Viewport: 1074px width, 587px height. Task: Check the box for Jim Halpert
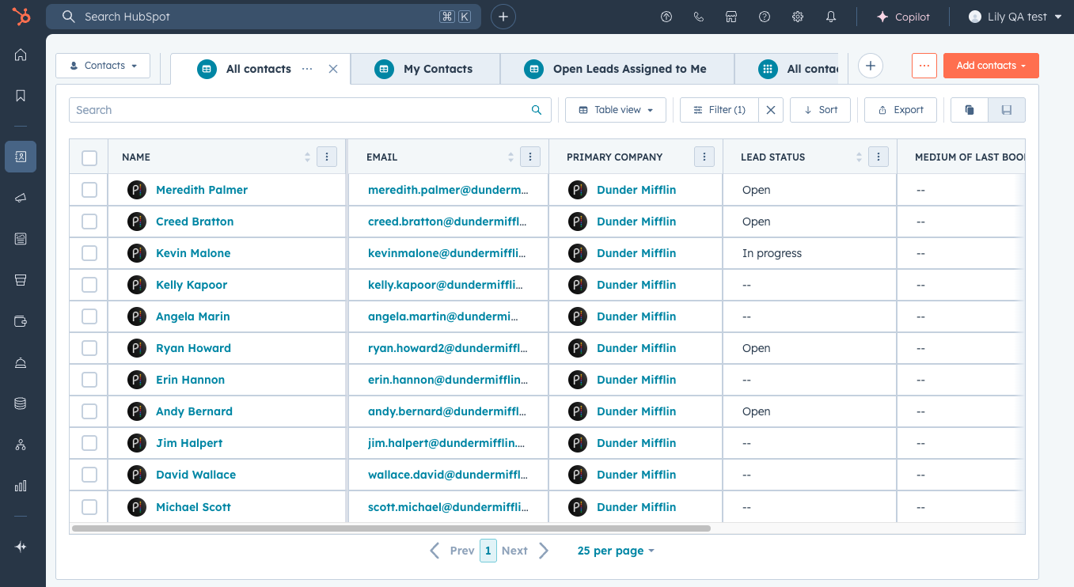tap(89, 443)
